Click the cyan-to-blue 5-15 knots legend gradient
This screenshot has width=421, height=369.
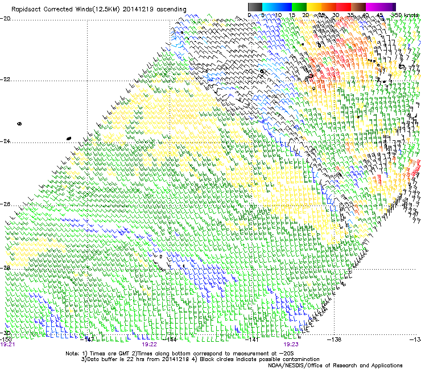coord(277,7)
